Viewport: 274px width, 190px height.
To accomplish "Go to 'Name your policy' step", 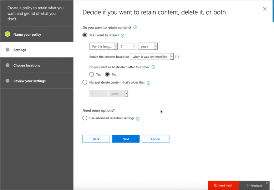I will [37, 34].
